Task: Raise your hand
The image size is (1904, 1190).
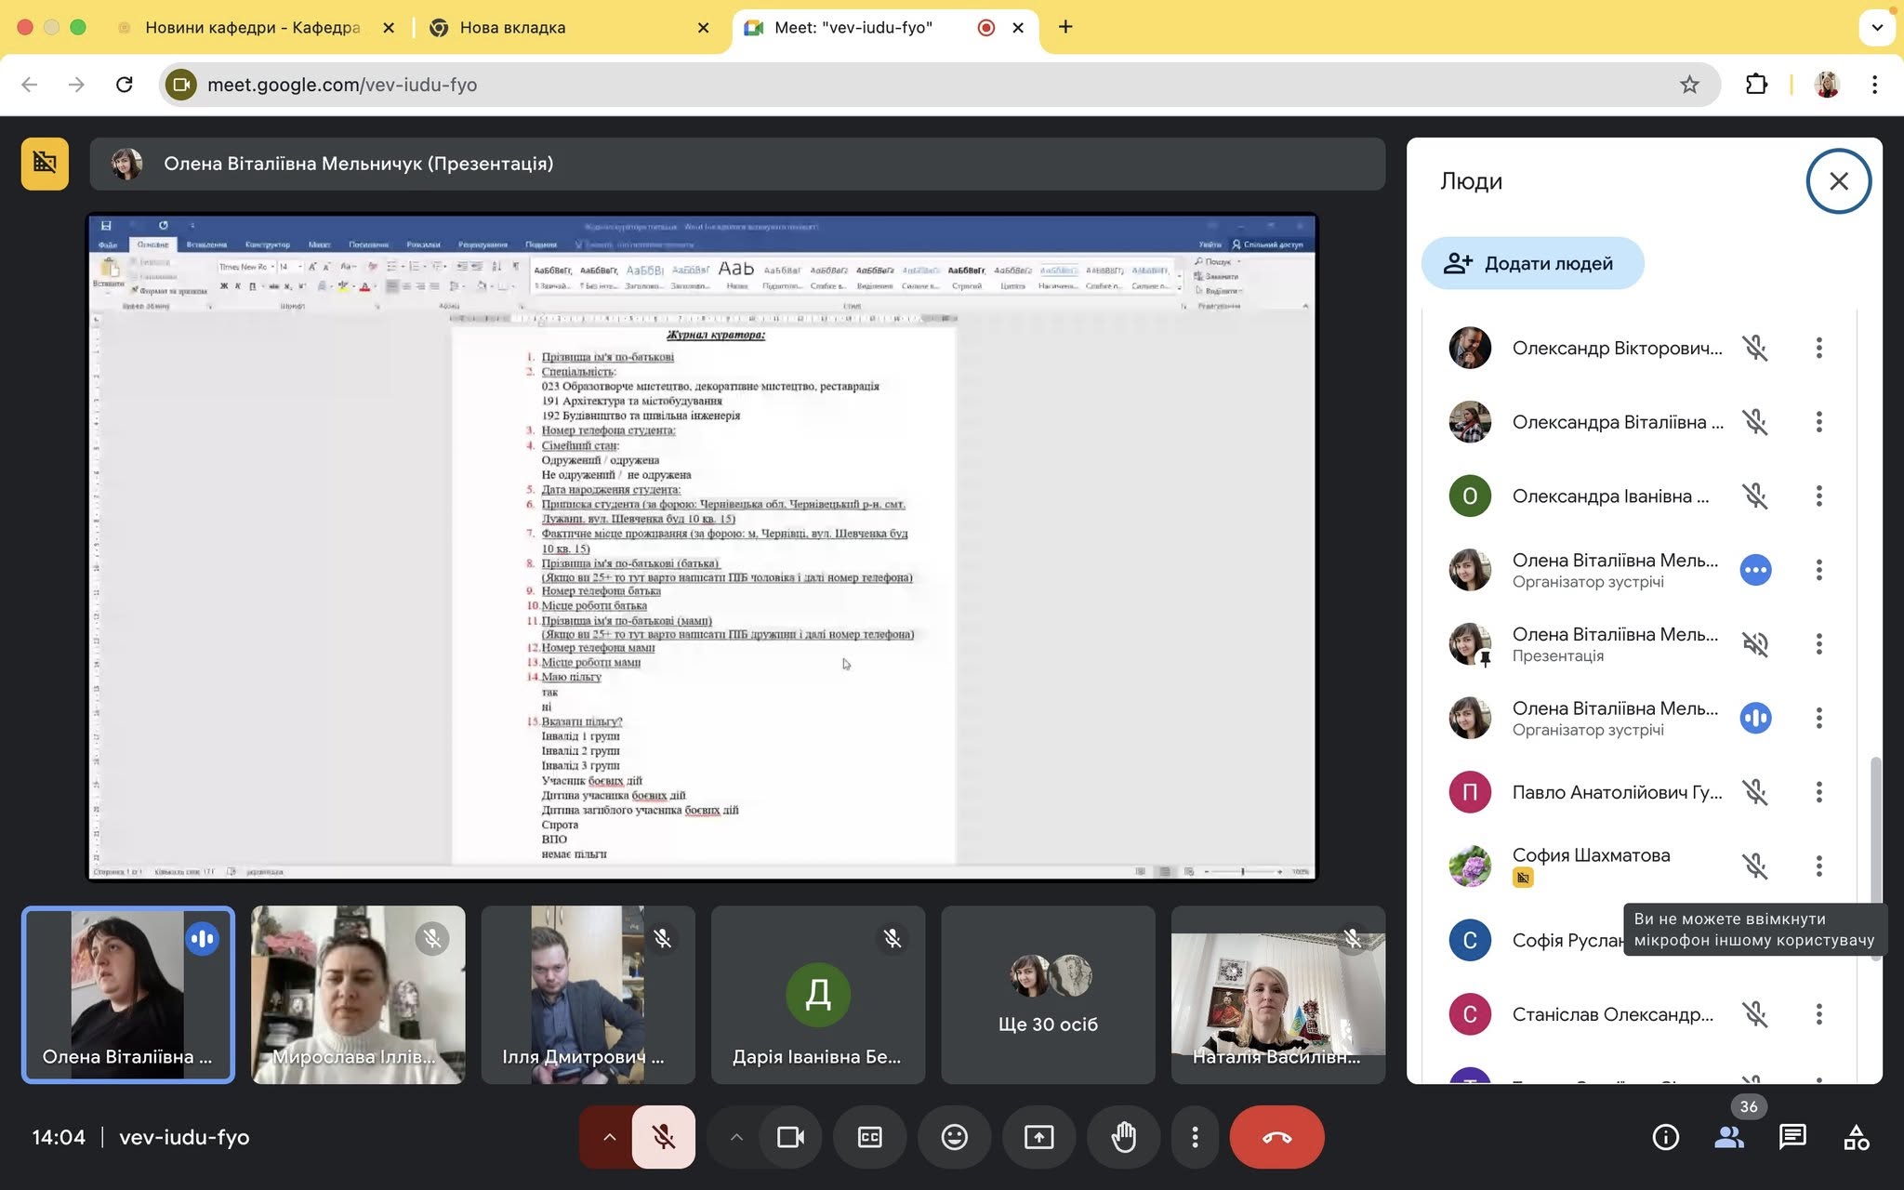Action: coord(1123,1137)
